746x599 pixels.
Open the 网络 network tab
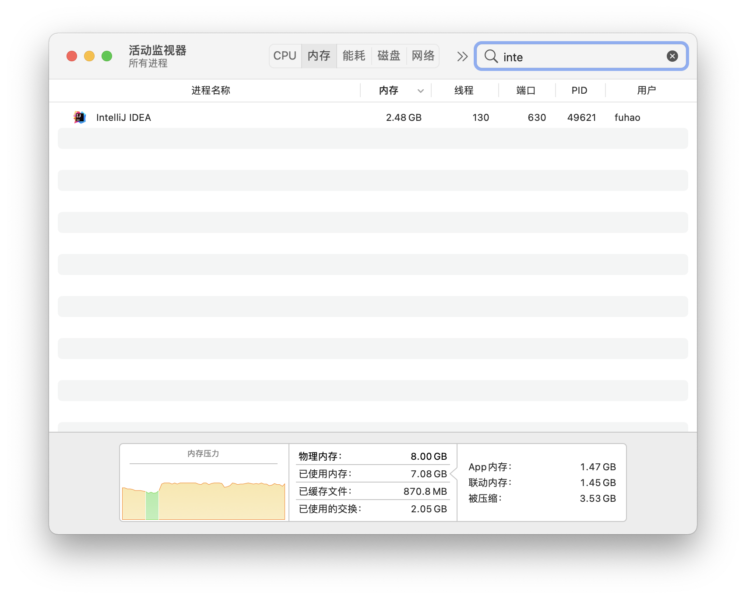tap(423, 56)
